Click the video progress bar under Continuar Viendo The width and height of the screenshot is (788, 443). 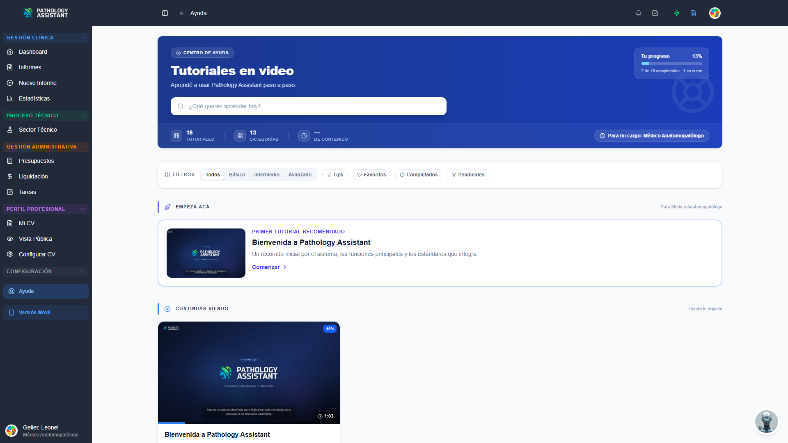[x=249, y=422]
